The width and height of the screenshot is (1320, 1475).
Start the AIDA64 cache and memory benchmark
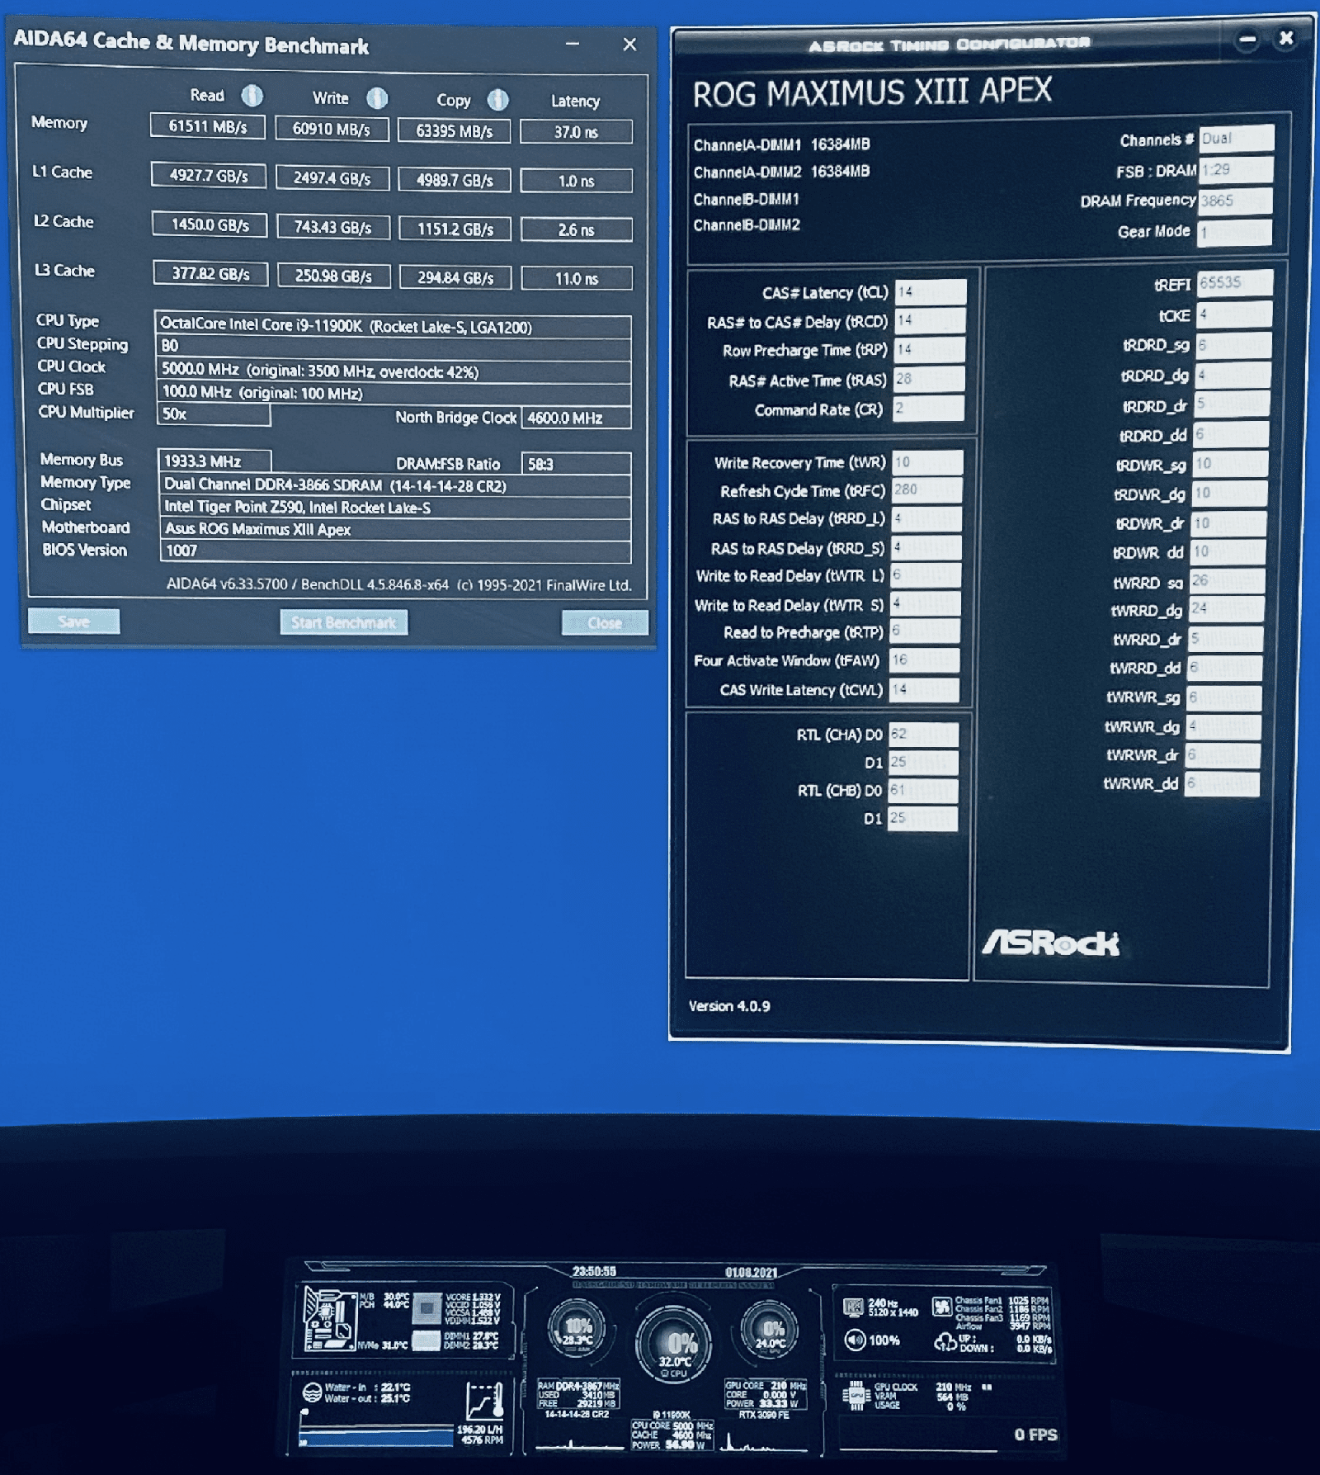343,622
